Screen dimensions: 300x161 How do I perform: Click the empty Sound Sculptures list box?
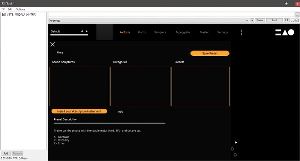point(79,86)
